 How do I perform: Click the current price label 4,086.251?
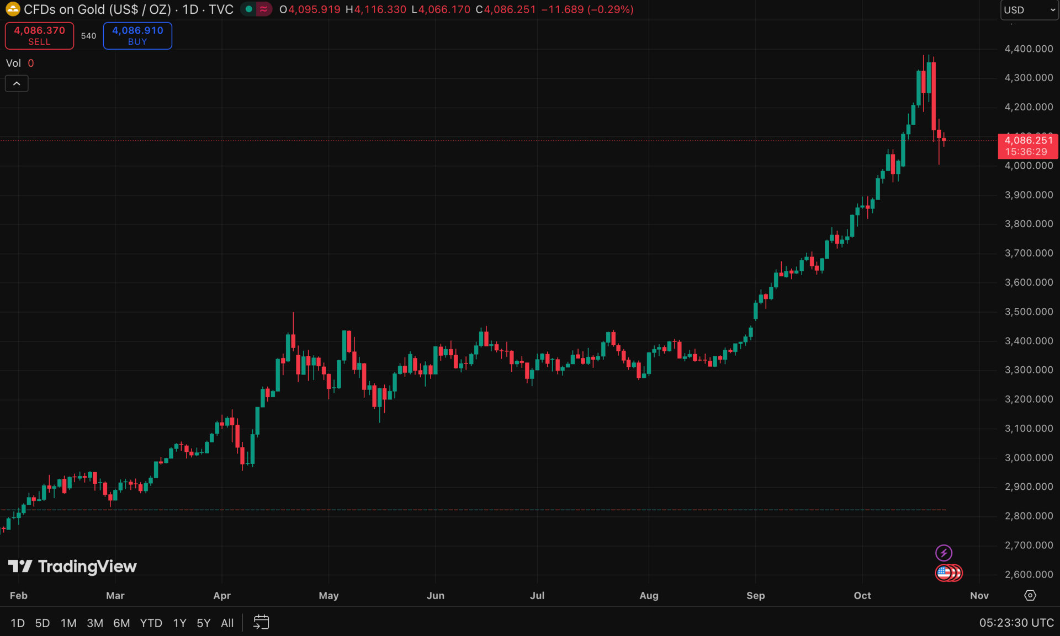(x=1028, y=141)
